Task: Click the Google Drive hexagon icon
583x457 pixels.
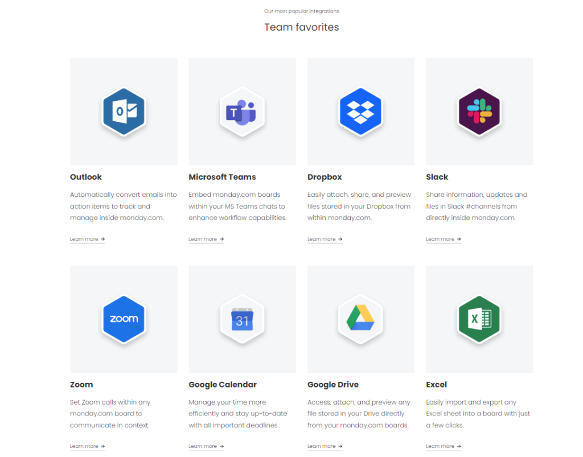Action: [x=360, y=319]
